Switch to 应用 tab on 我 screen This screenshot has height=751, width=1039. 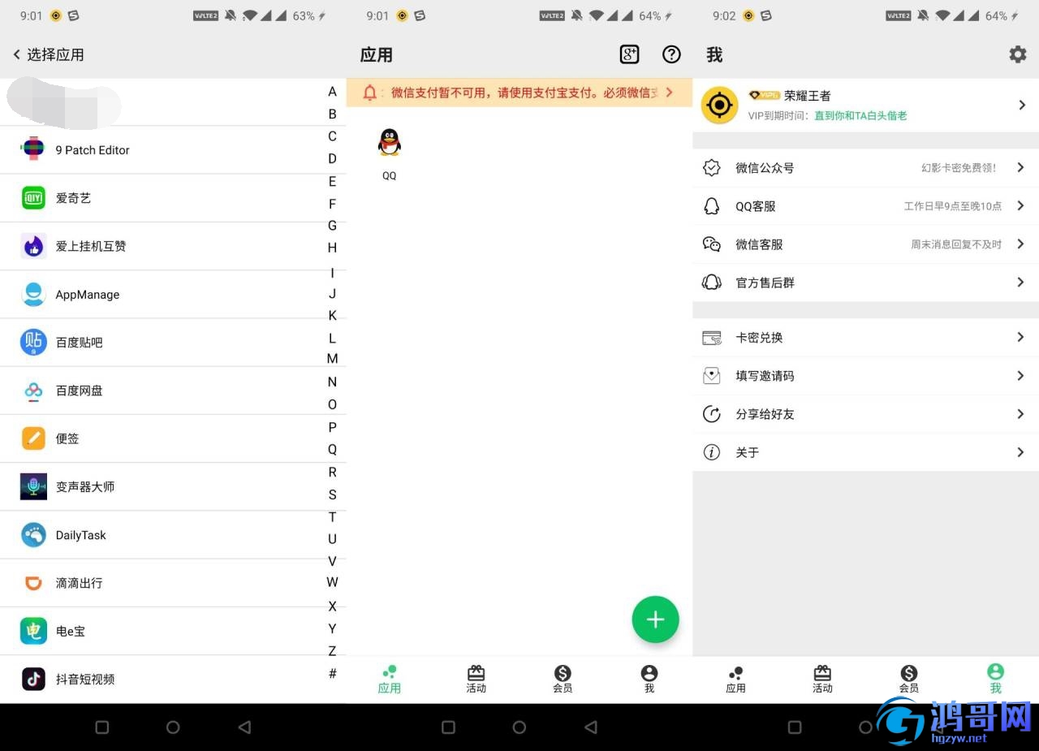coord(735,680)
